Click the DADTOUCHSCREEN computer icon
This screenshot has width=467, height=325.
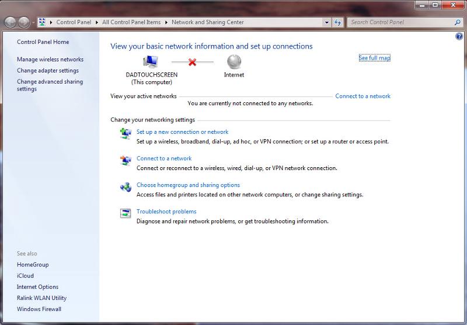pyautogui.click(x=151, y=62)
